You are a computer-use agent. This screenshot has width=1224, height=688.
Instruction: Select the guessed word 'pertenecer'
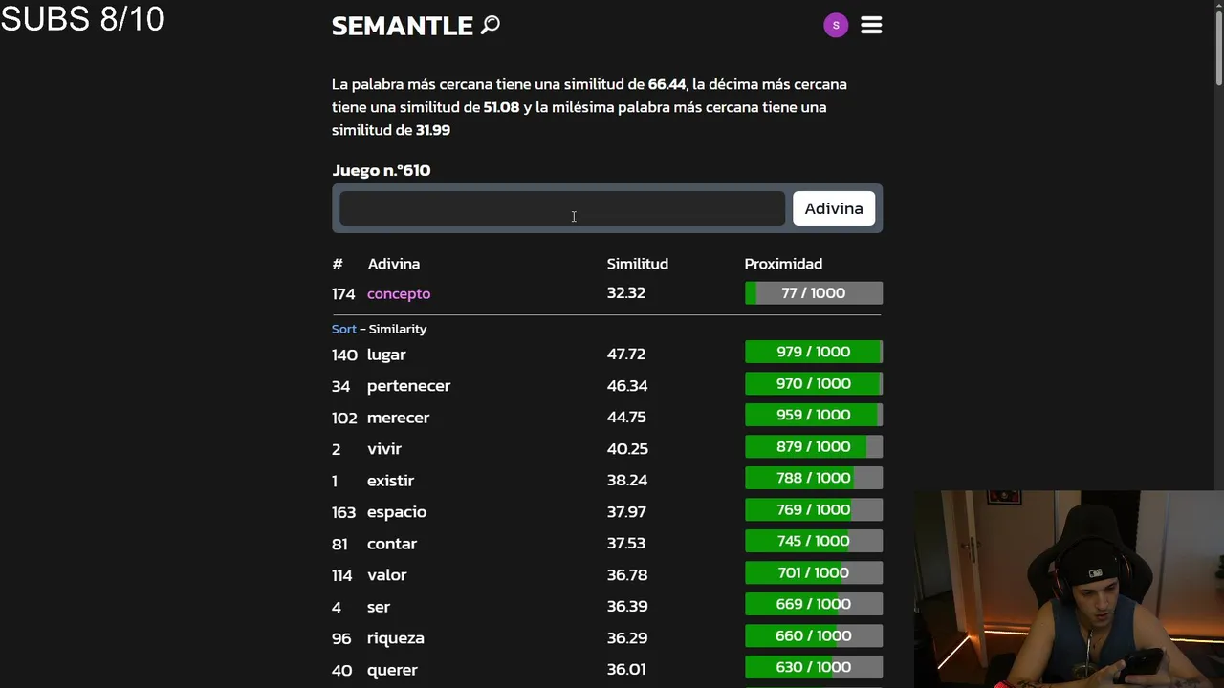click(x=408, y=386)
